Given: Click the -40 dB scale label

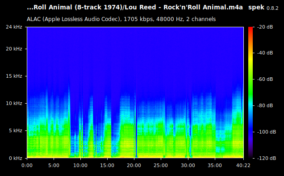Looking at the screenshot, I should (x=265, y=53).
